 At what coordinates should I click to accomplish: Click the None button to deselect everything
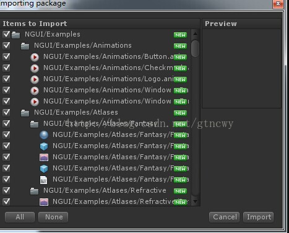coord(53,217)
